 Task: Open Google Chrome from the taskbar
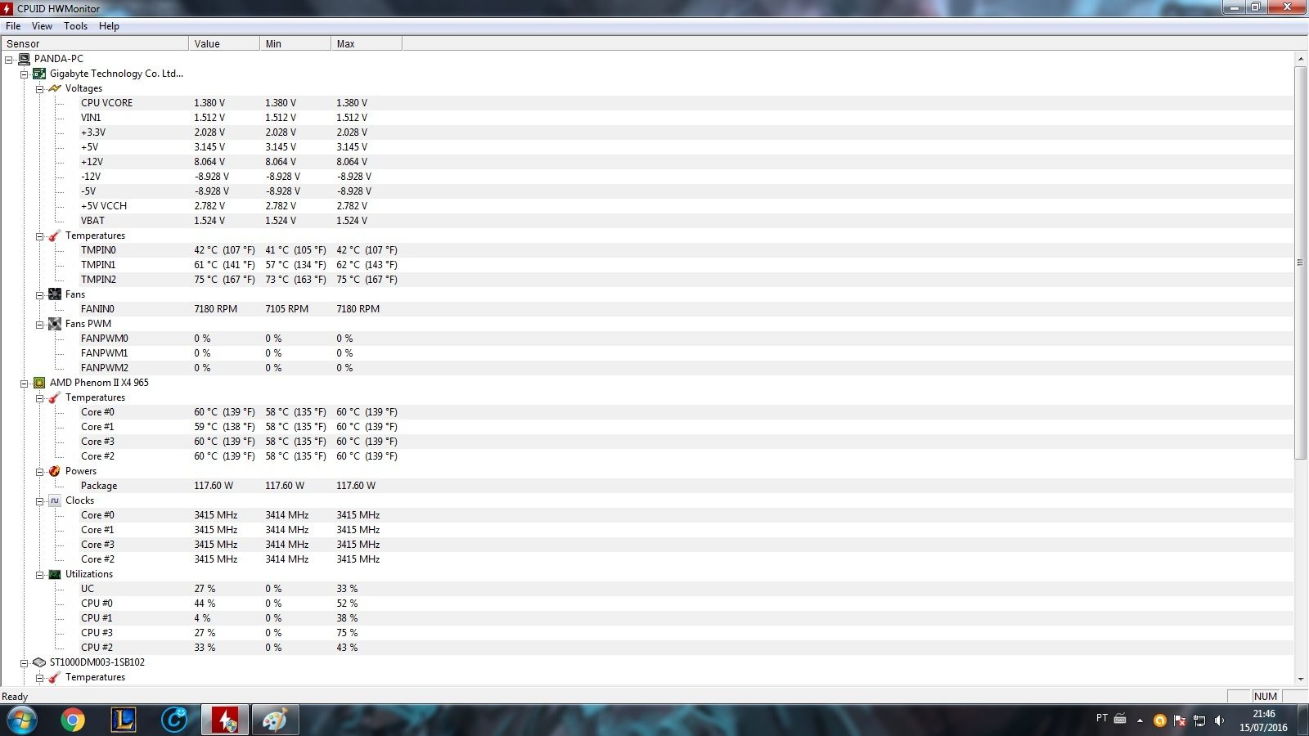click(x=73, y=720)
